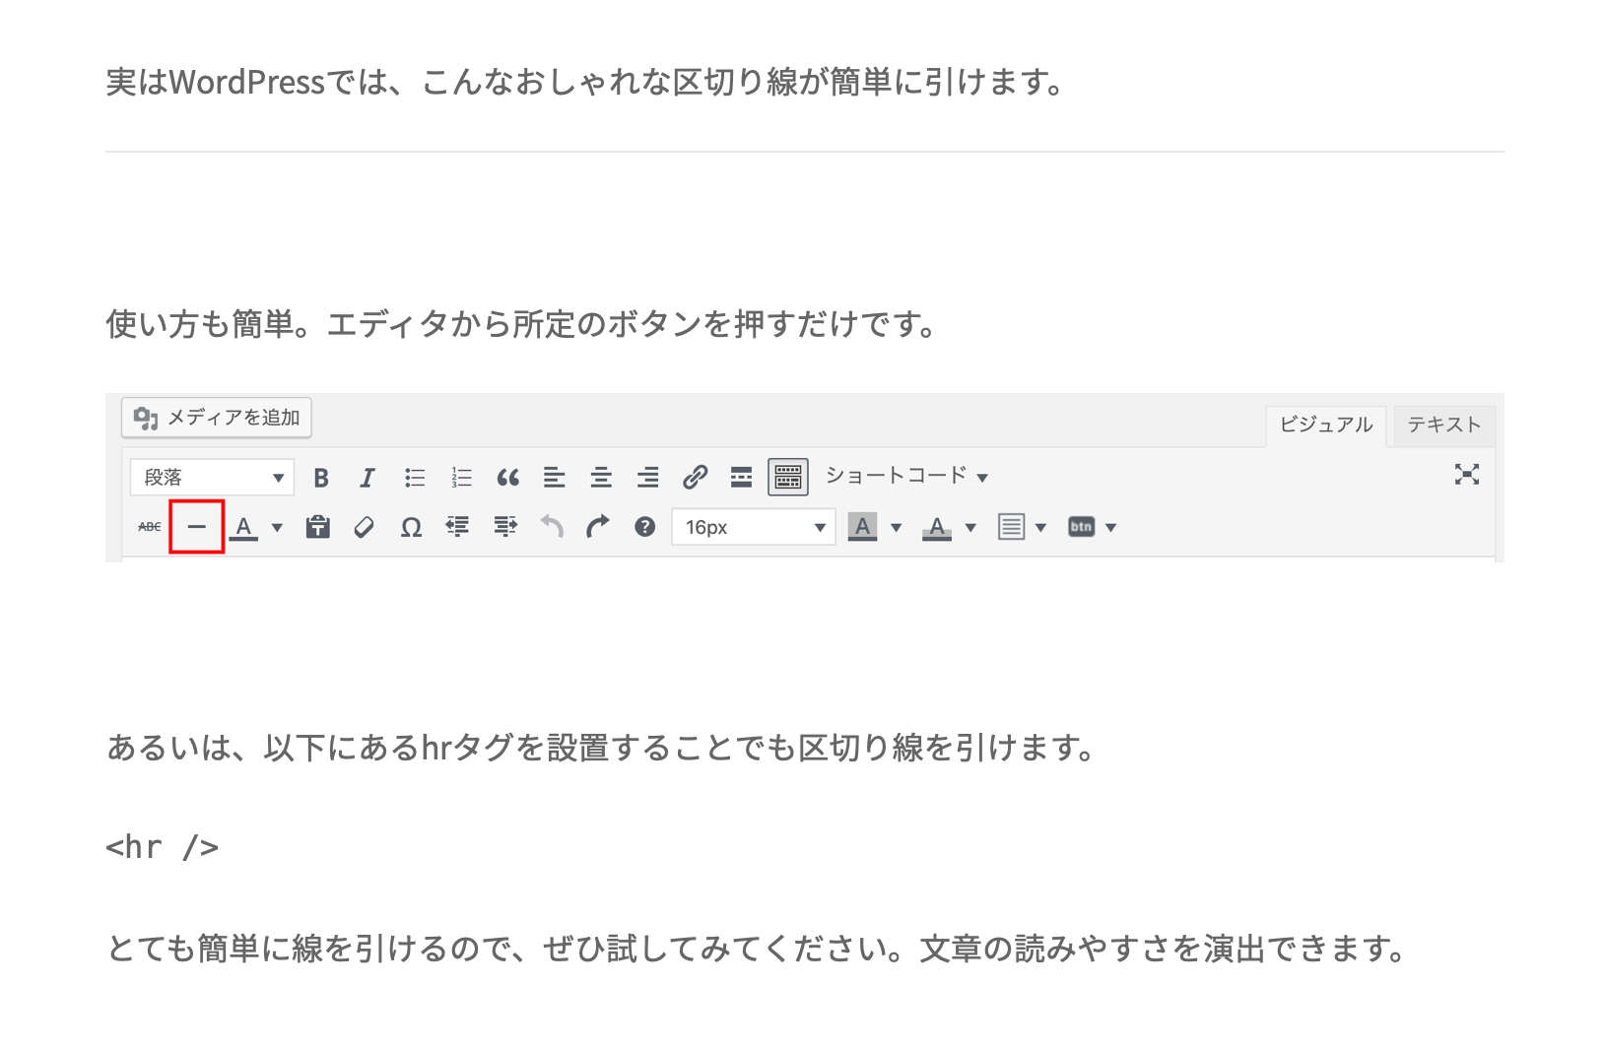Insert a blockquote
1605x1050 pixels.
point(507,478)
